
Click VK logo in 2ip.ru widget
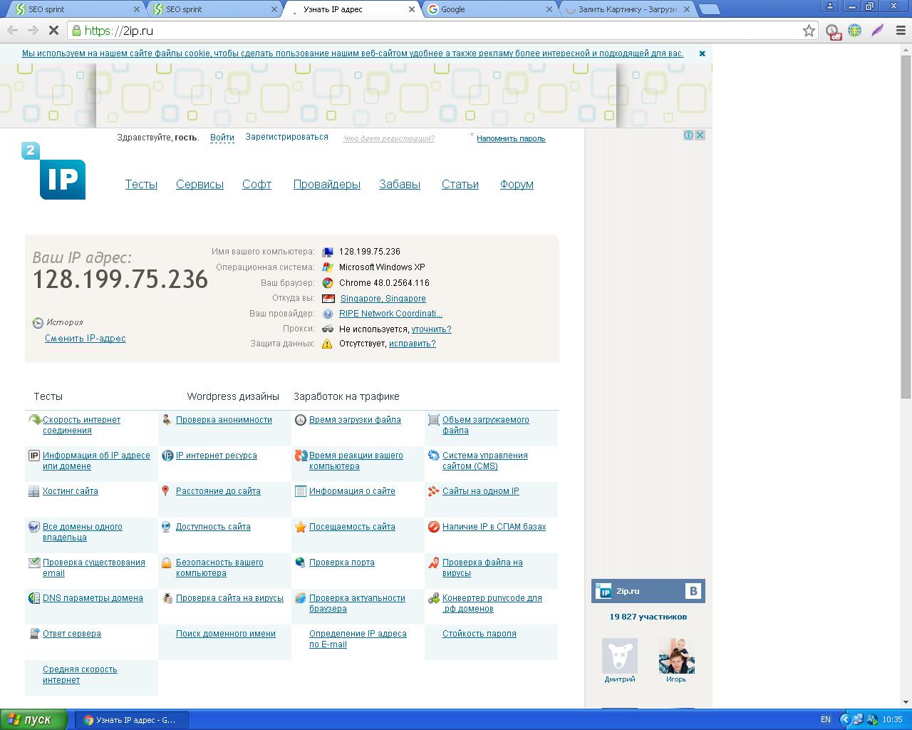pyautogui.click(x=693, y=591)
